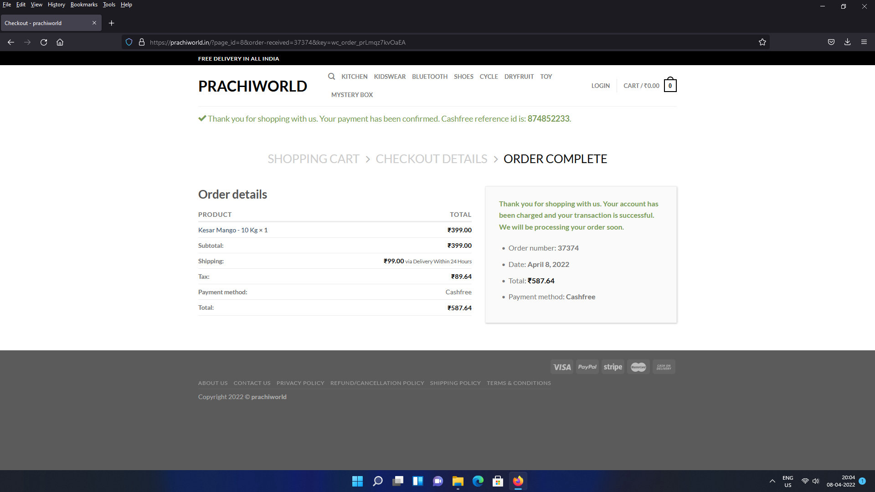The image size is (875, 492).
Task: Reload the current page
Action: coord(44,42)
